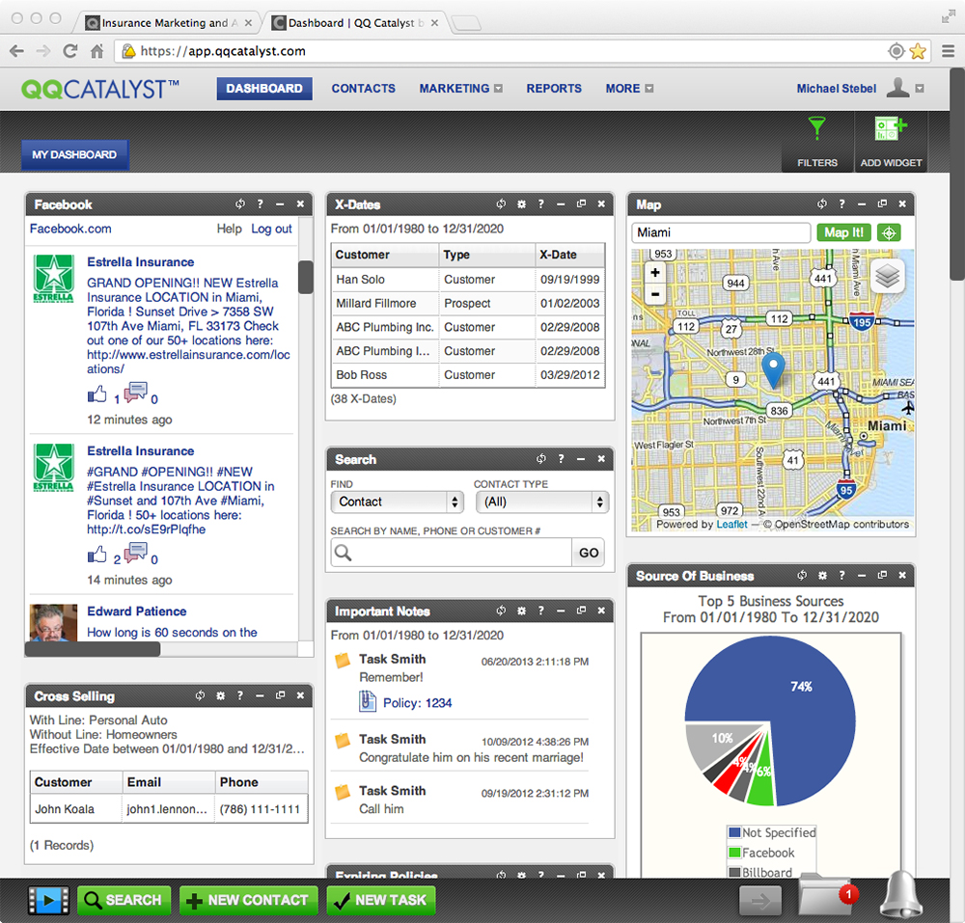Open comments on the 14 minutes ago post
The image size is (965, 923).
pyautogui.click(x=136, y=553)
